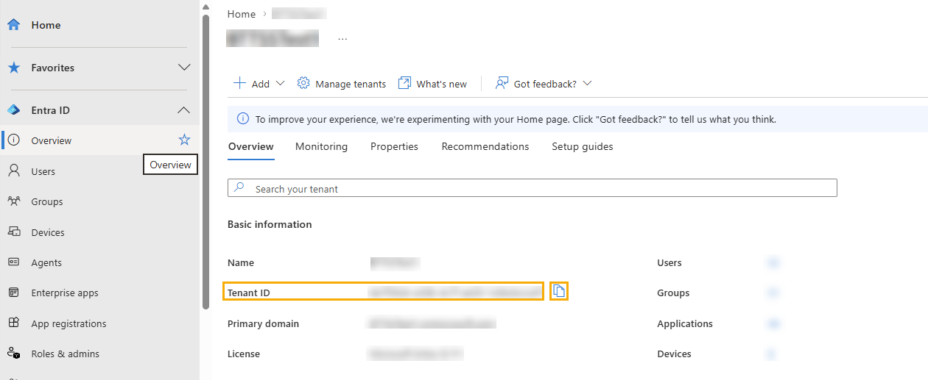The width and height of the screenshot is (928, 380).
Task: Click the sidebar vertical scrollbar
Action: click(x=205, y=162)
